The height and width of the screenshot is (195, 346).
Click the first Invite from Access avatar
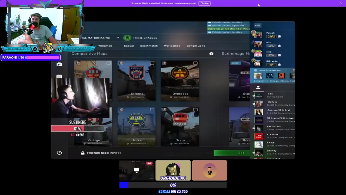[x=258, y=76]
